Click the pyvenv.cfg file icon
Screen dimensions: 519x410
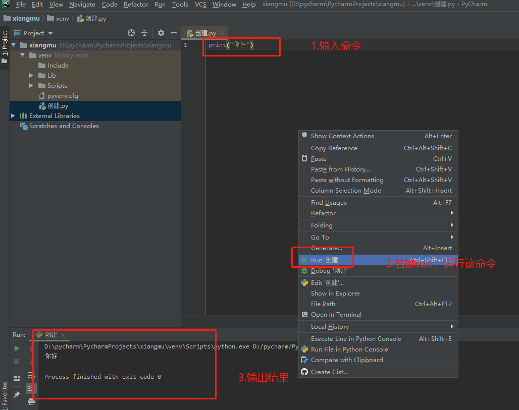point(42,96)
